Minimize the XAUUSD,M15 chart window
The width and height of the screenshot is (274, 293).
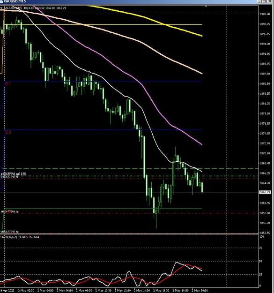click(x=259, y=1)
